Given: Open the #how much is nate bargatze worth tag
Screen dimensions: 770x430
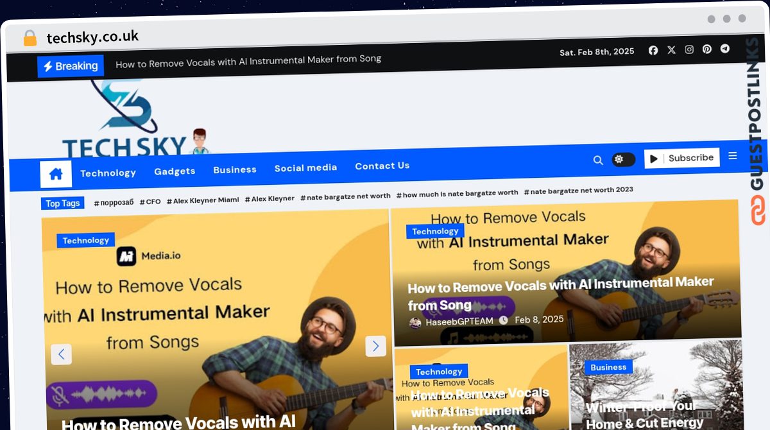Looking at the screenshot, I should pyautogui.click(x=457, y=193).
